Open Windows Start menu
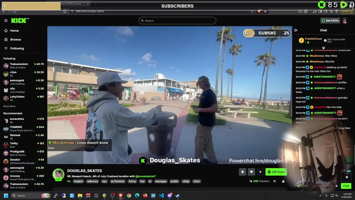Screen dimensions: 355x200 (6, 196)
